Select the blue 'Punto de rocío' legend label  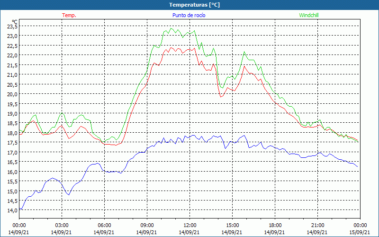(x=189, y=15)
